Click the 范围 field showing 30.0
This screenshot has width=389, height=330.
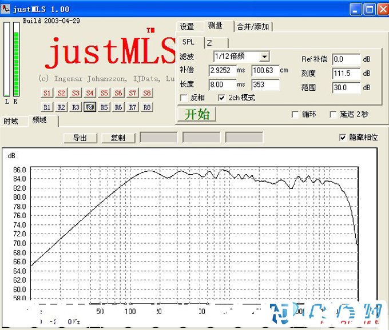[346, 87]
